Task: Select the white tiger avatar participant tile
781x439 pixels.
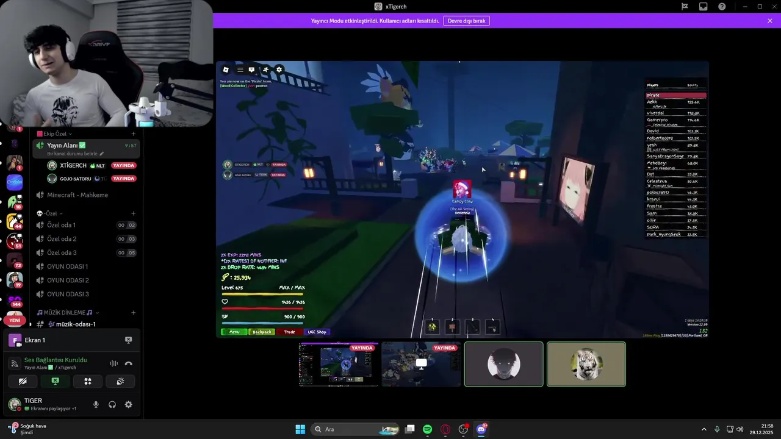Action: 586,364
